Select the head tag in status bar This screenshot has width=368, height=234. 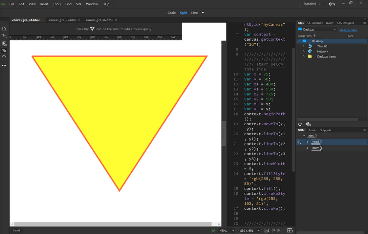click(16, 230)
